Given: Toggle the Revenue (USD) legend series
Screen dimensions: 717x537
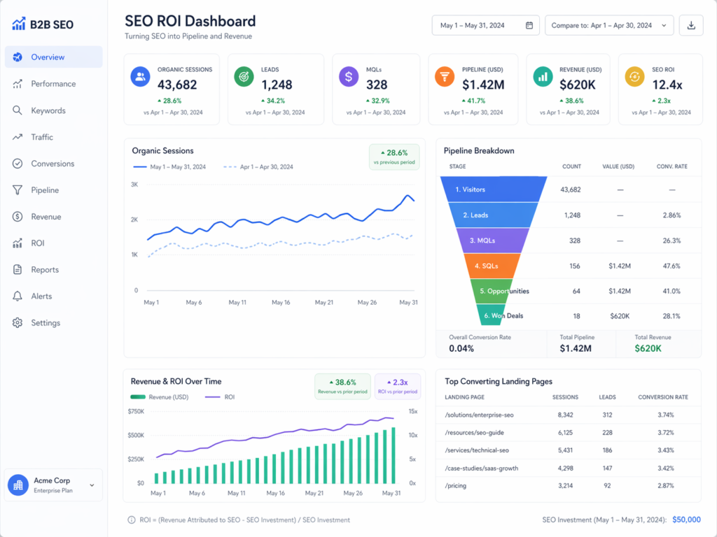Looking at the screenshot, I should (160, 397).
